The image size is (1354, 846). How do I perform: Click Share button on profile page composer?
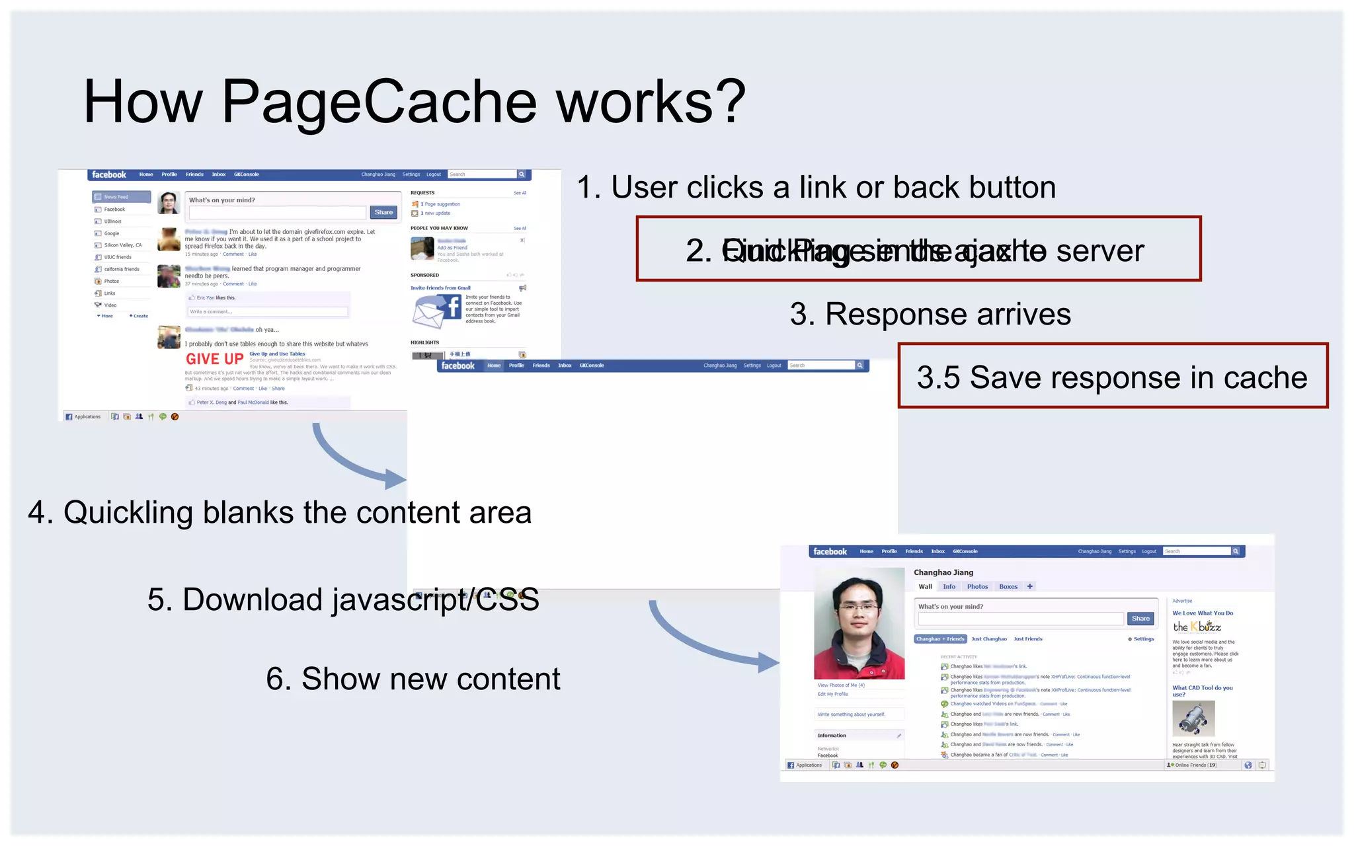(1140, 619)
